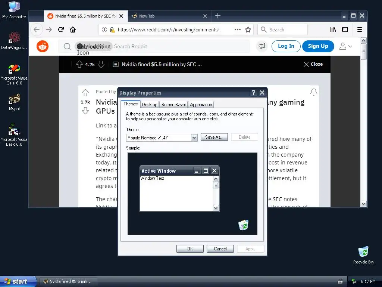Click the taskbar clock showing 6:17 PM
This screenshot has width=382, height=287.
coord(368,281)
